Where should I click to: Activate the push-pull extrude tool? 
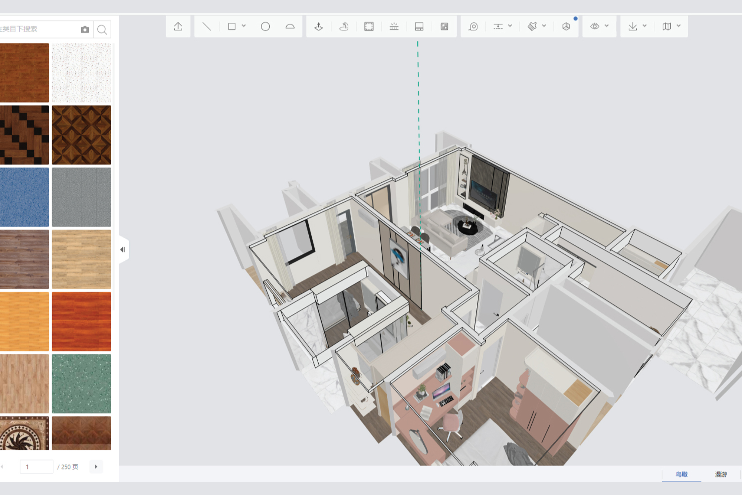click(x=318, y=26)
